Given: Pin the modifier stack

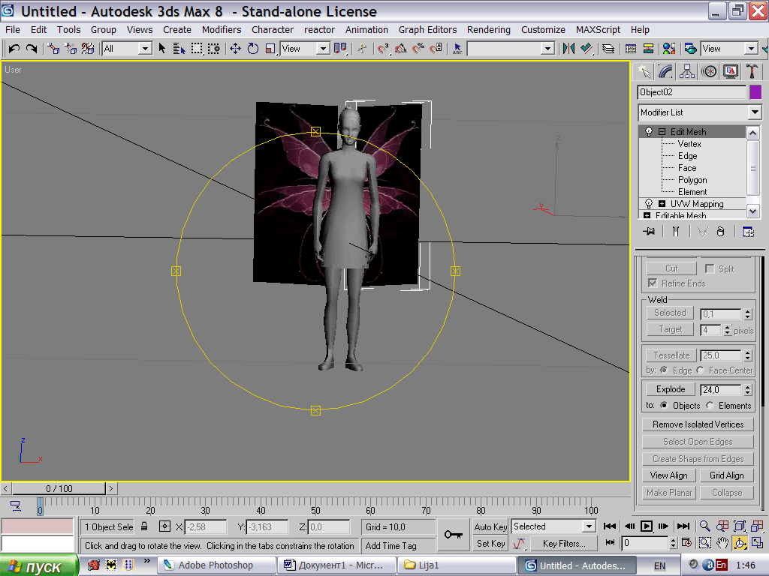Looking at the screenshot, I should point(649,231).
